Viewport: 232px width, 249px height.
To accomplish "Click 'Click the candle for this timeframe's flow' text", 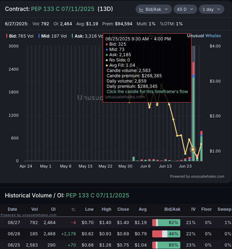I will (147, 92).
